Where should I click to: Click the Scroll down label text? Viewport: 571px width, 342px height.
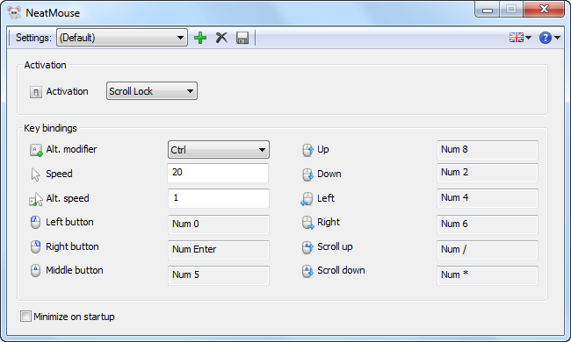click(341, 270)
